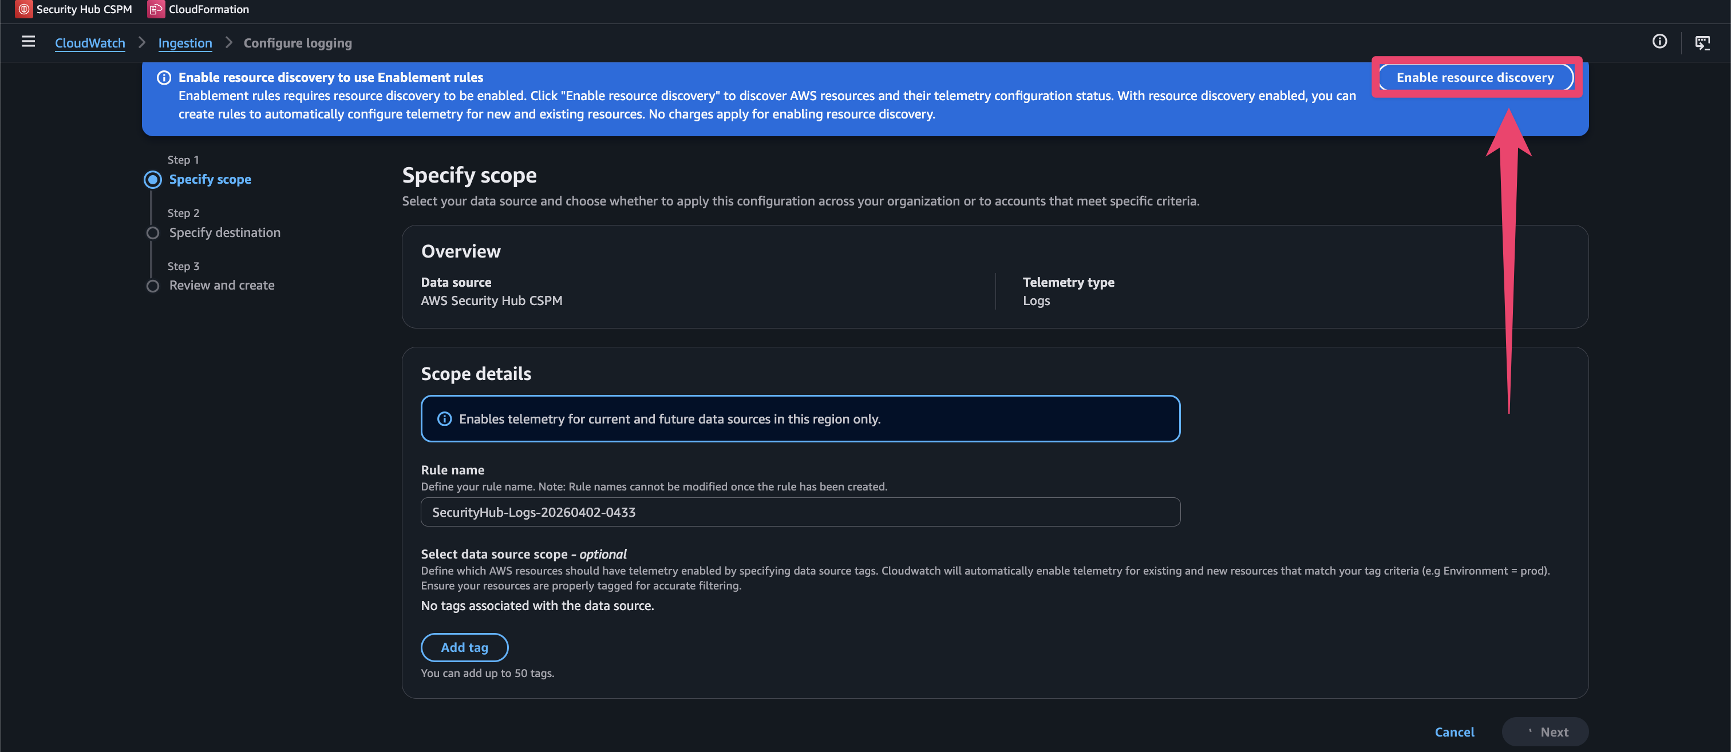Select the Step 2 Specify destination radio
1731x752 pixels.
click(x=153, y=232)
